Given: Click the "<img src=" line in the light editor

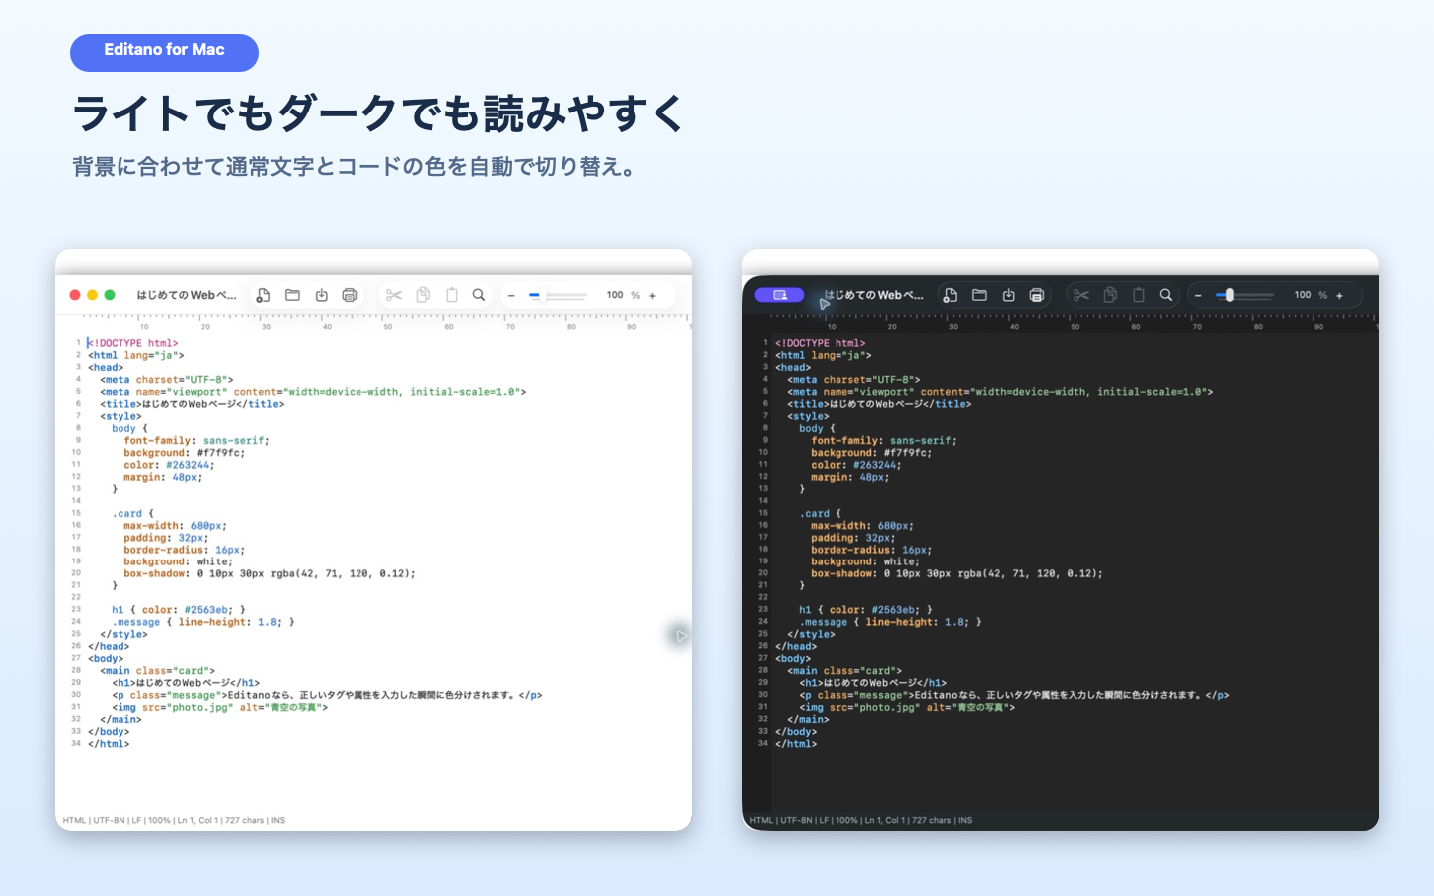Looking at the screenshot, I should pos(219,708).
